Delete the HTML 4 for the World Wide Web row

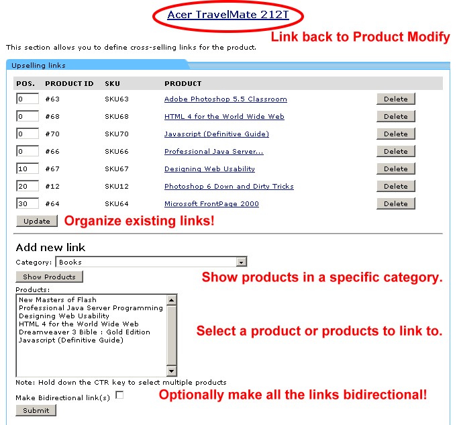click(396, 117)
